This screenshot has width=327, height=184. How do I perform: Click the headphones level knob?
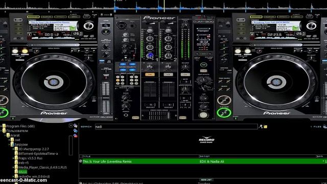(125, 106)
